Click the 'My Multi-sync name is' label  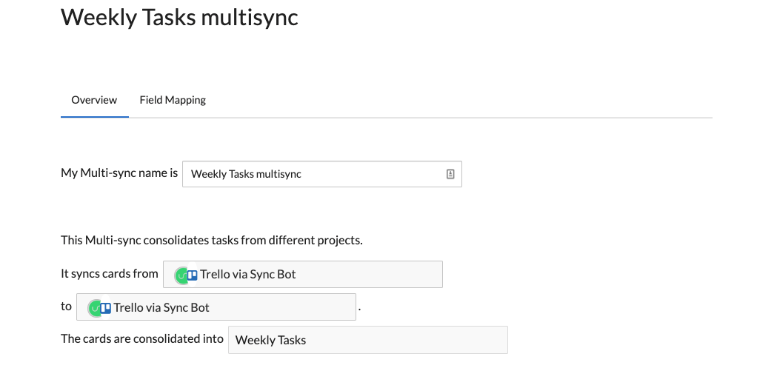119,173
